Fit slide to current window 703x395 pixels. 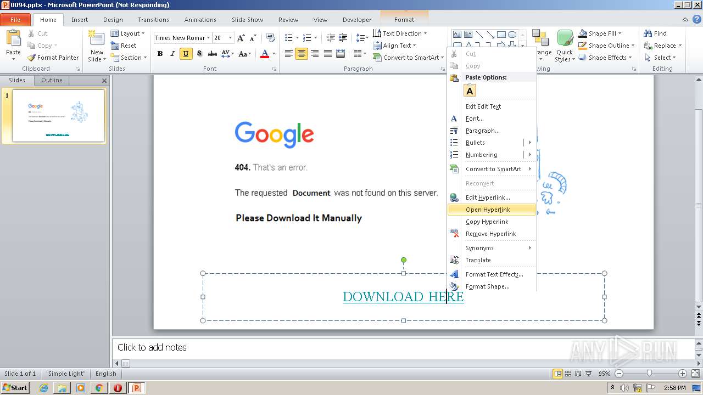[695, 374]
